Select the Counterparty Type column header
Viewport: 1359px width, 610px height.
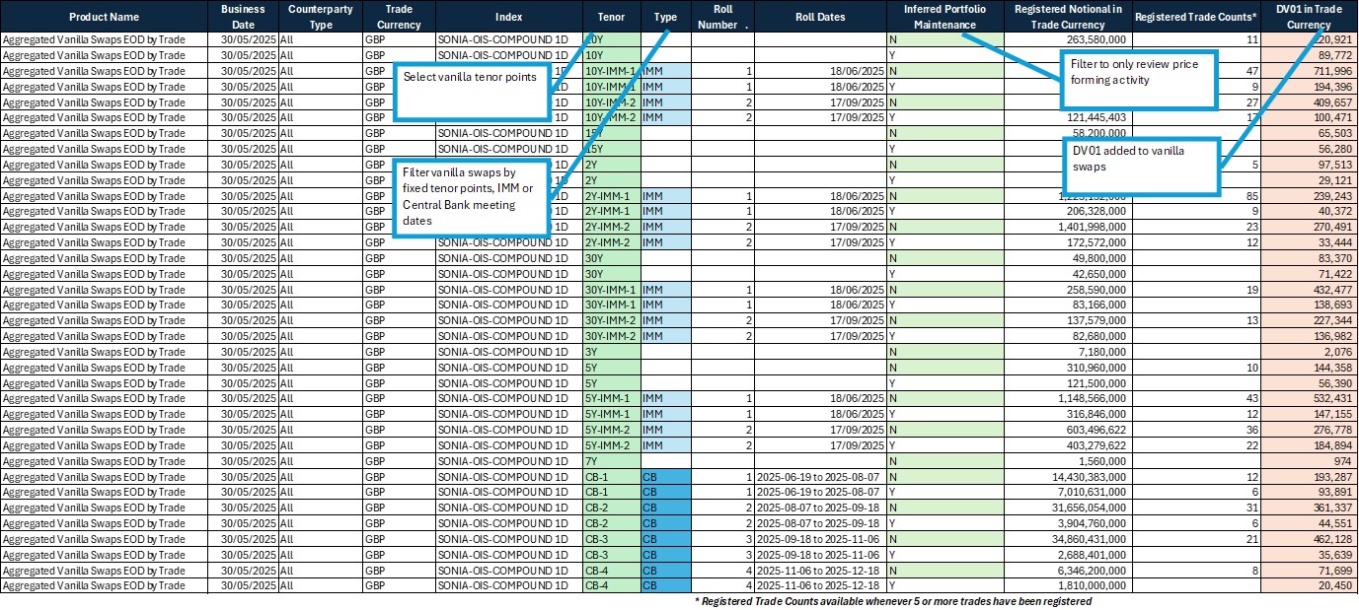(320, 16)
